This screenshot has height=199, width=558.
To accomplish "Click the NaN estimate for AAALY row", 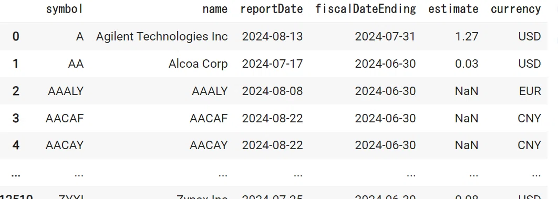I will 467,91.
